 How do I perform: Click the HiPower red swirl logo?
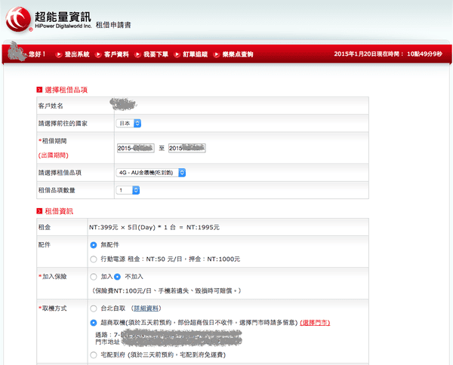pyautogui.click(x=18, y=20)
